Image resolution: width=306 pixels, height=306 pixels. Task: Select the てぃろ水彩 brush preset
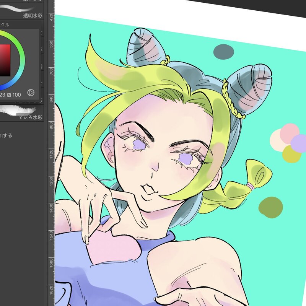click(x=21, y=113)
